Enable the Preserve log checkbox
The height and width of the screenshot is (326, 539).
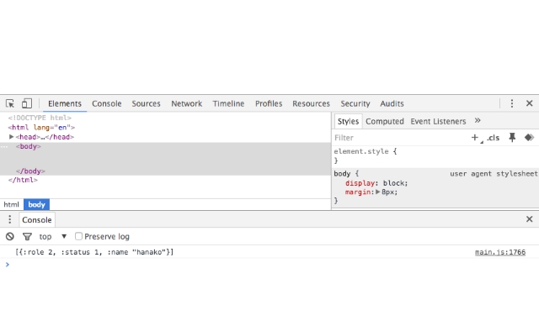78,236
